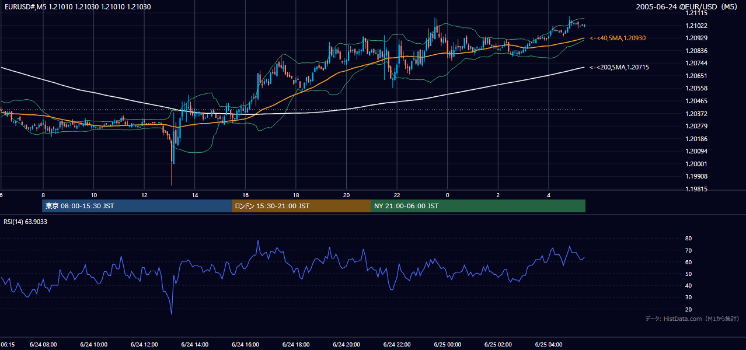Click the RSI scale value 60

pyautogui.click(x=688, y=262)
